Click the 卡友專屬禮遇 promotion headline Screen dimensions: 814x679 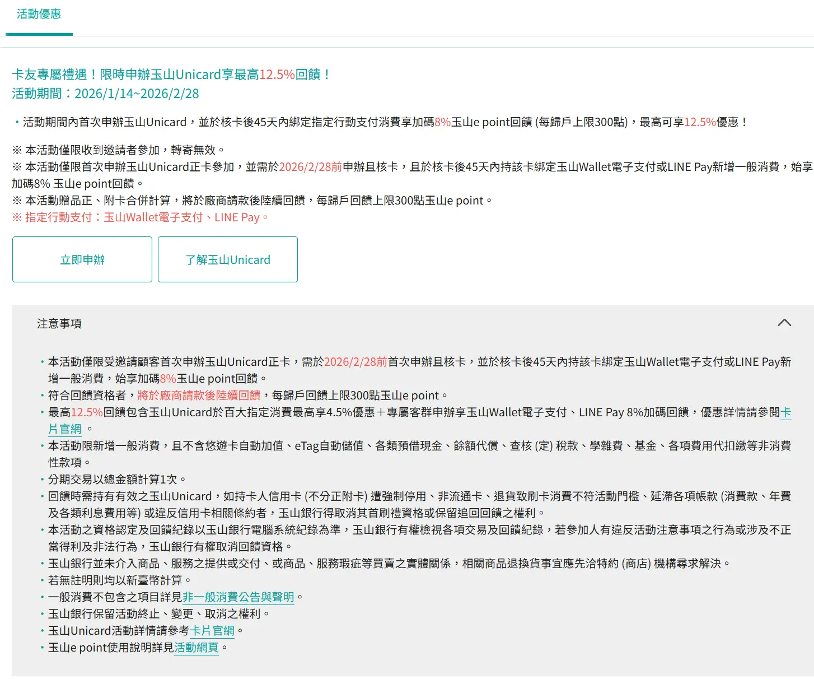point(171,75)
